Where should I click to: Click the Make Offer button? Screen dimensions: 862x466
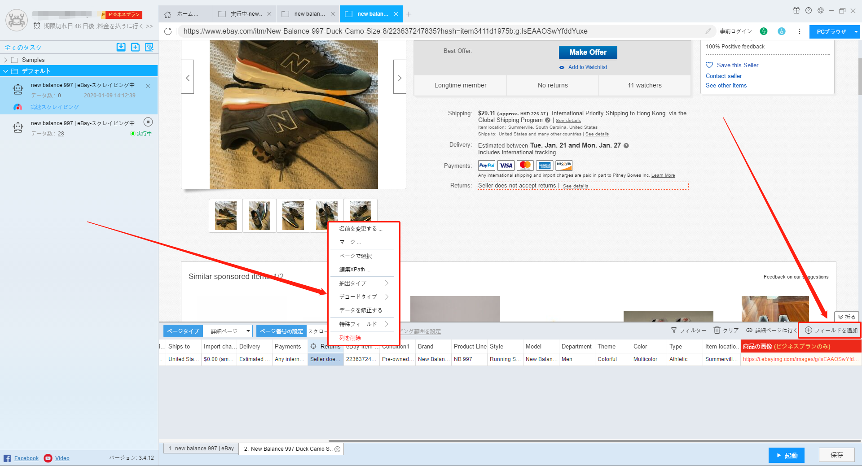588,52
